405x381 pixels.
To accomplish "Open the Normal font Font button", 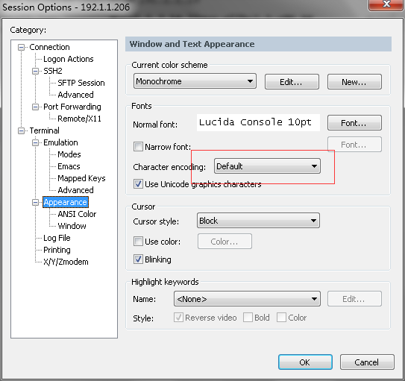I will pyautogui.click(x=354, y=123).
